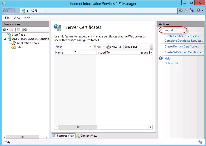Click Connections pane right scroll arrow

point(47,137)
